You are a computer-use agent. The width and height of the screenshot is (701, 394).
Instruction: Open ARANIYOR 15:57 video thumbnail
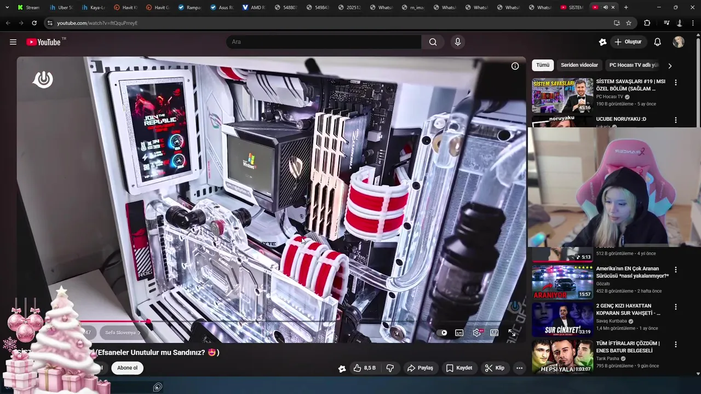pos(562,282)
